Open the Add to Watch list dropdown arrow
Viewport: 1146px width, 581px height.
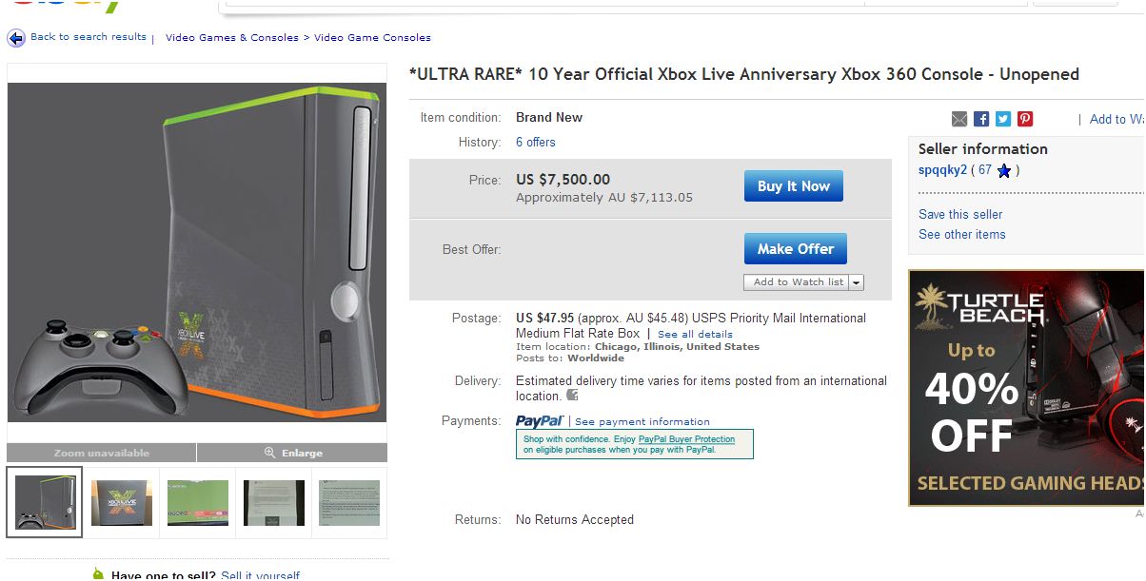[857, 282]
